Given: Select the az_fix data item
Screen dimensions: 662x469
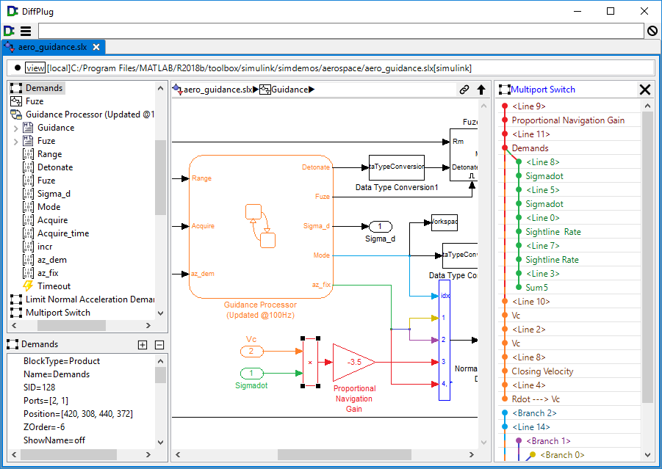Looking at the screenshot, I should 48,273.
